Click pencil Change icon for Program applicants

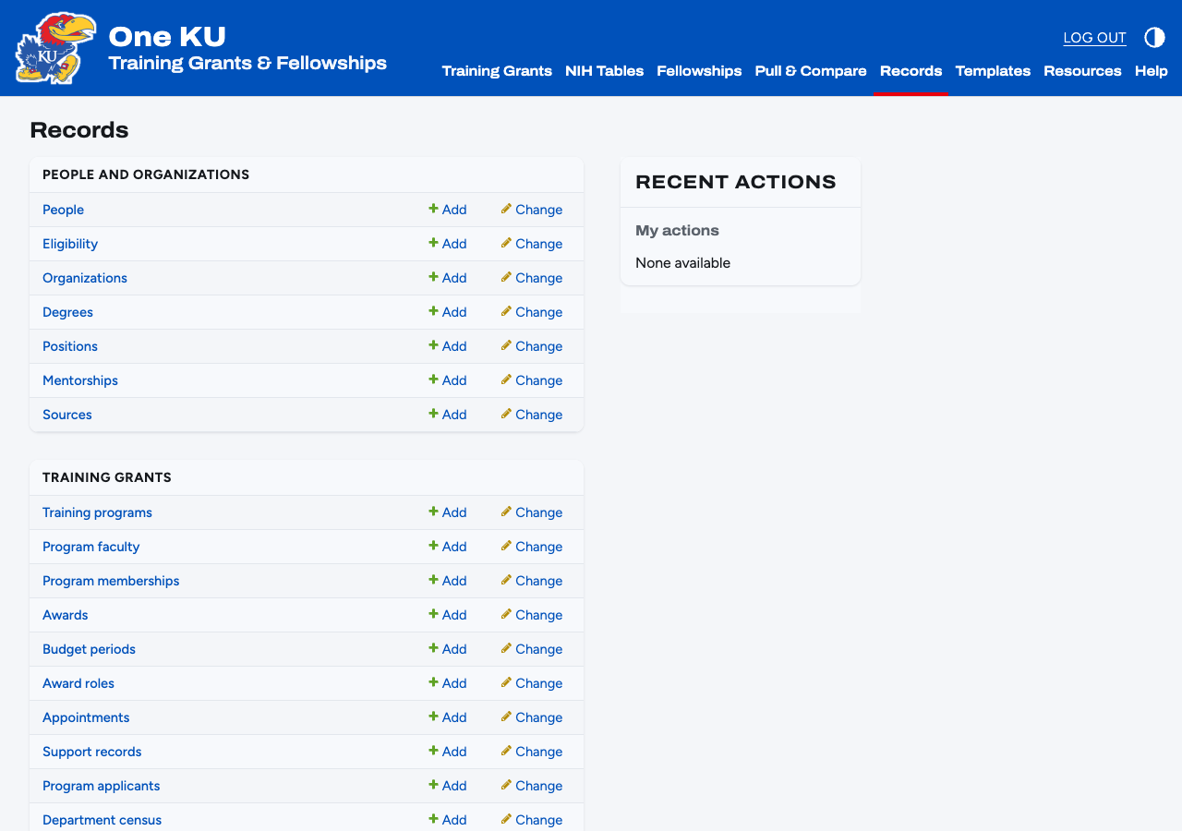coord(506,785)
